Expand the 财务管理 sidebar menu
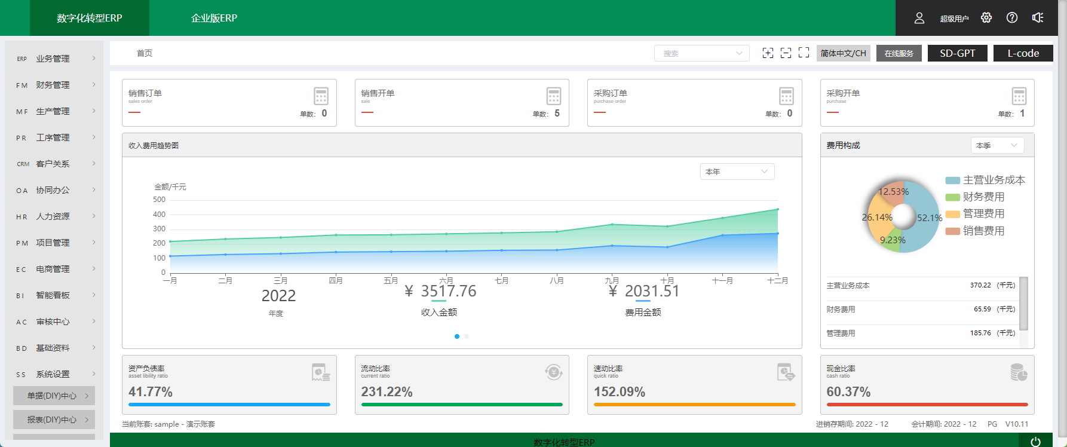Image resolution: width=1067 pixels, height=447 pixels. coord(54,85)
